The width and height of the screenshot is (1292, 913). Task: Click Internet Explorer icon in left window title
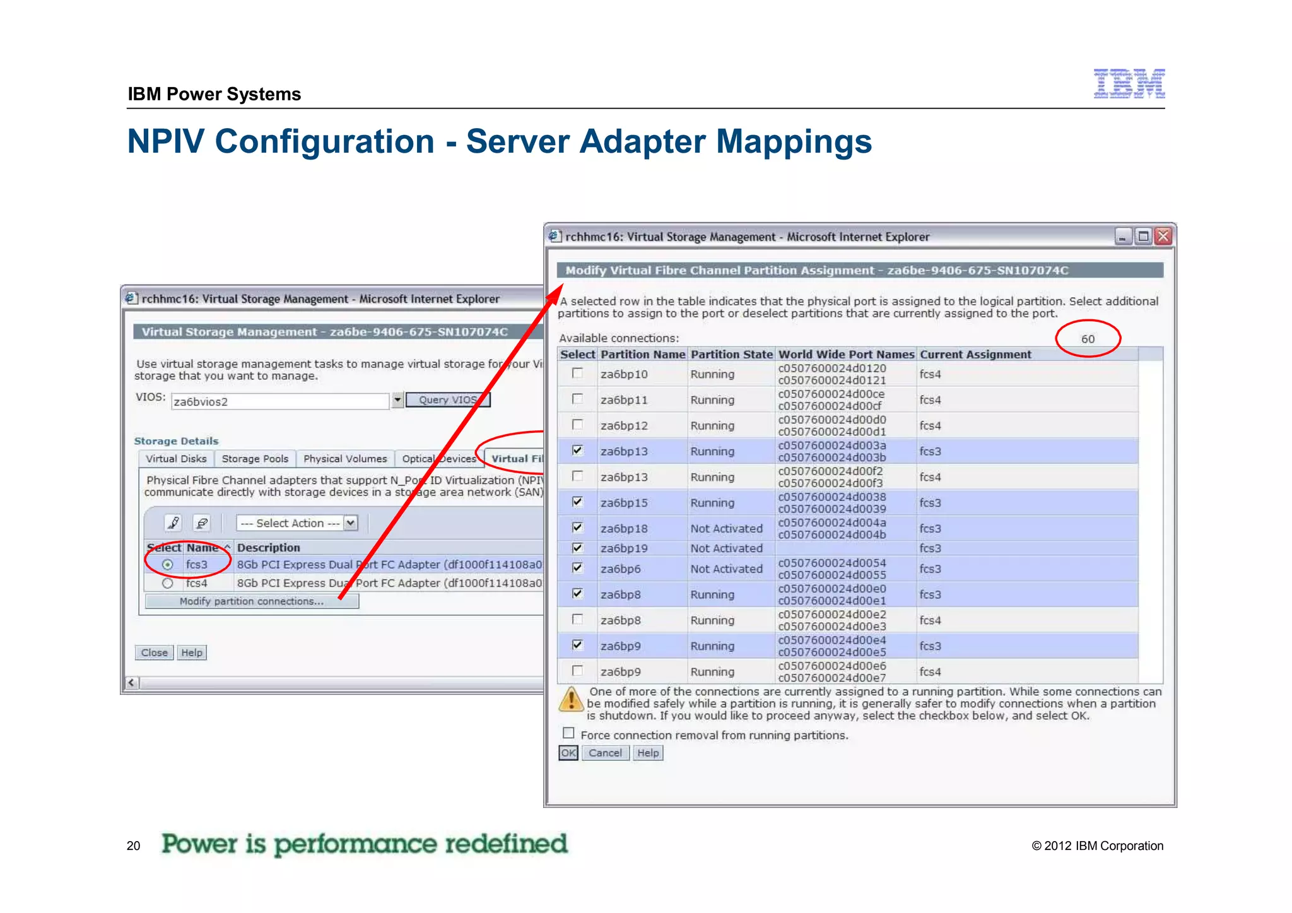[131, 298]
